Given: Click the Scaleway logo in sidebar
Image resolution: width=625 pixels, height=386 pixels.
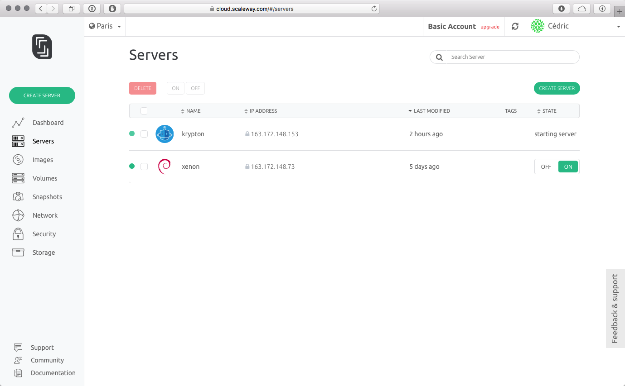Looking at the screenshot, I should [42, 47].
